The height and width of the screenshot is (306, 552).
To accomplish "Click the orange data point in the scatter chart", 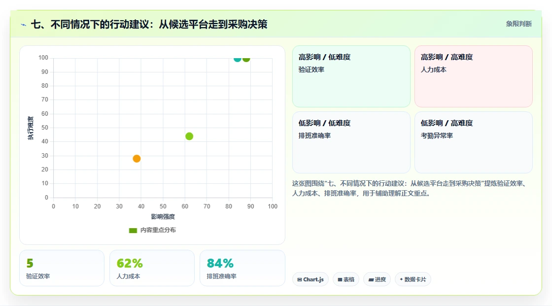I will pyautogui.click(x=137, y=159).
